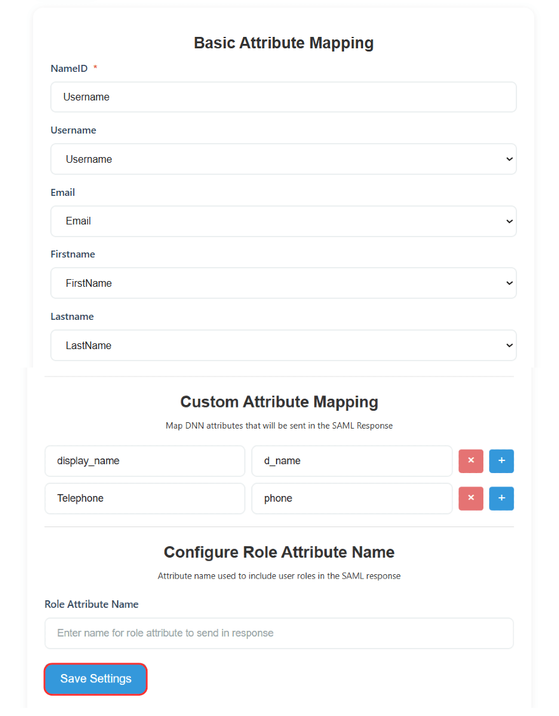Screen dimensions: 559x716
Task: Expand the Lastname dropdown showing LastName
Action: [283, 345]
